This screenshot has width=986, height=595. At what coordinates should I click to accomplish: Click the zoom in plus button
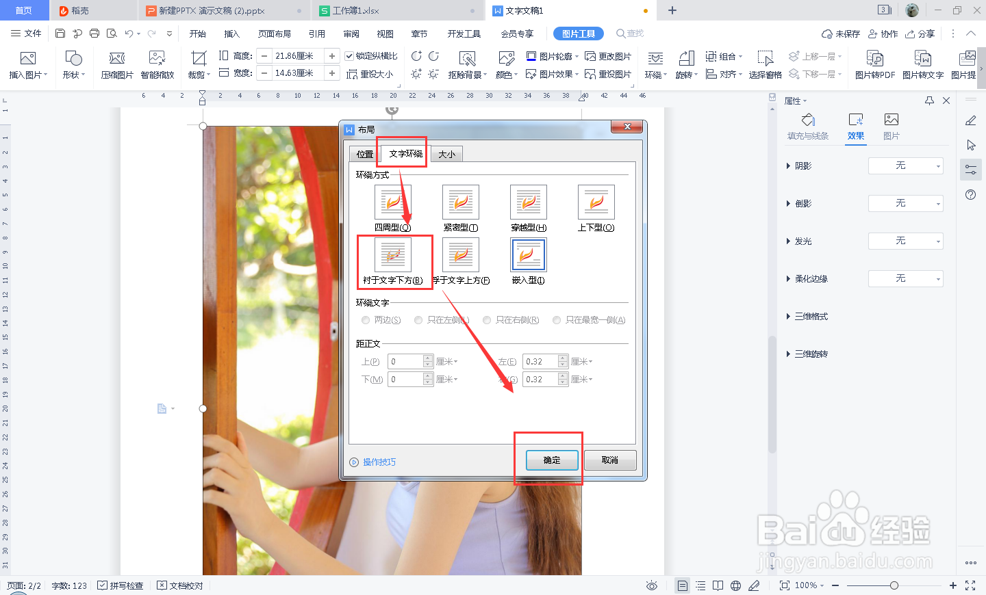[x=952, y=585]
